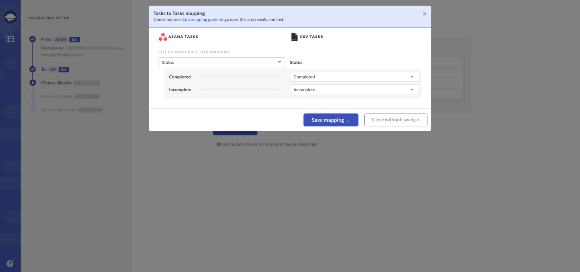Image resolution: width=580 pixels, height=272 pixels.
Task: Open the help question mark icon
Action: pos(10,263)
